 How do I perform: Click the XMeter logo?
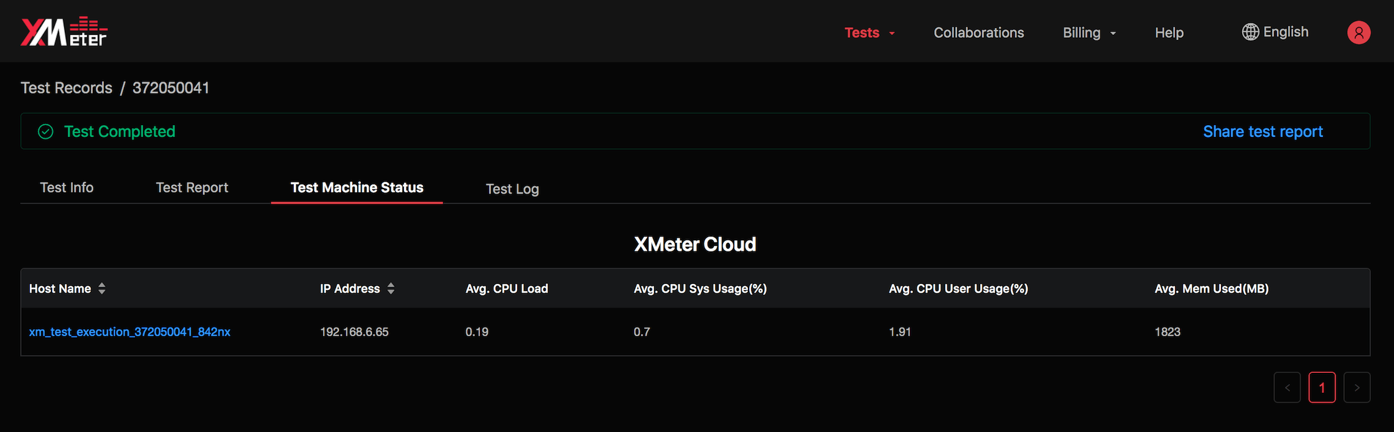click(x=63, y=32)
